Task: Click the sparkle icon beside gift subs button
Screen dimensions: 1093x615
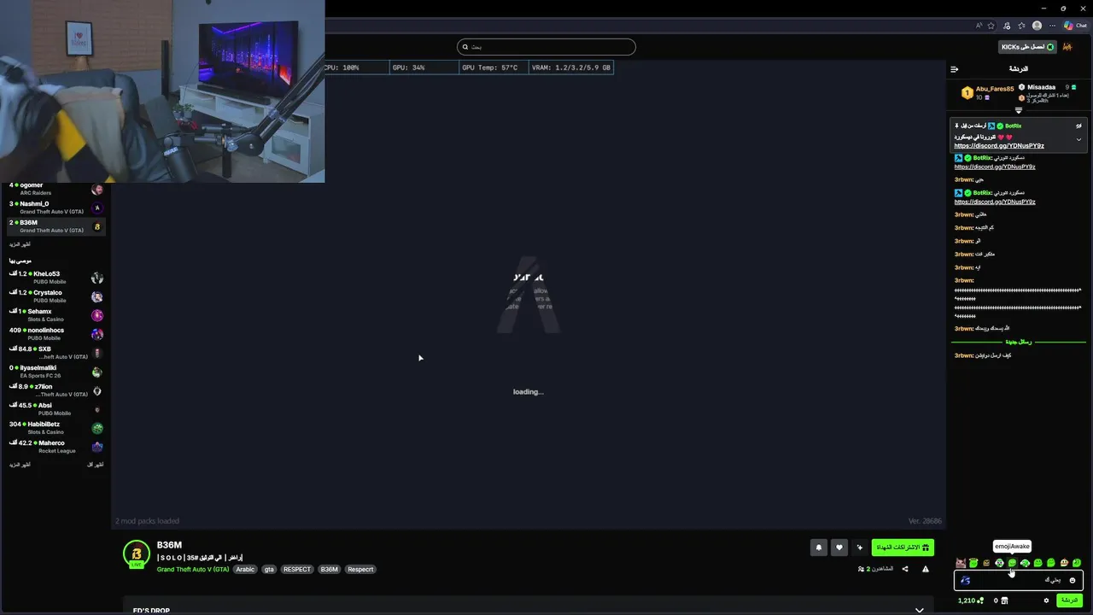Action: click(x=860, y=548)
